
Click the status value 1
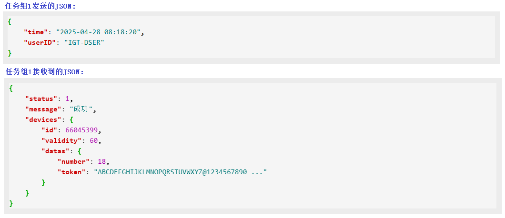[68, 99]
